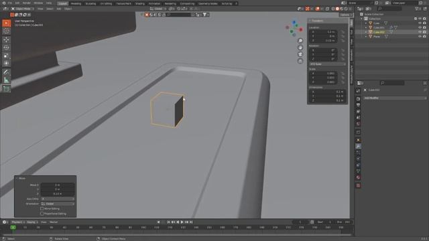Open the Texture properties checker icon
429x241 pixels.
coord(358,185)
